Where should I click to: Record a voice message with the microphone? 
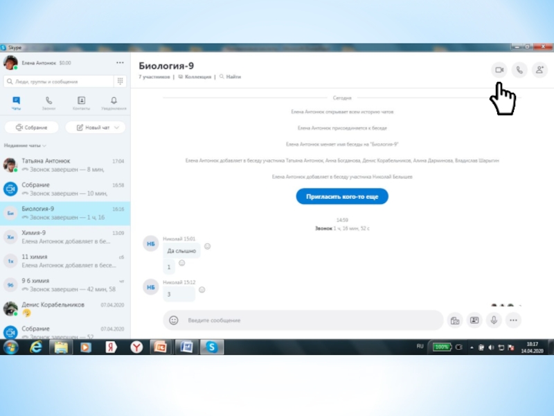point(494,320)
